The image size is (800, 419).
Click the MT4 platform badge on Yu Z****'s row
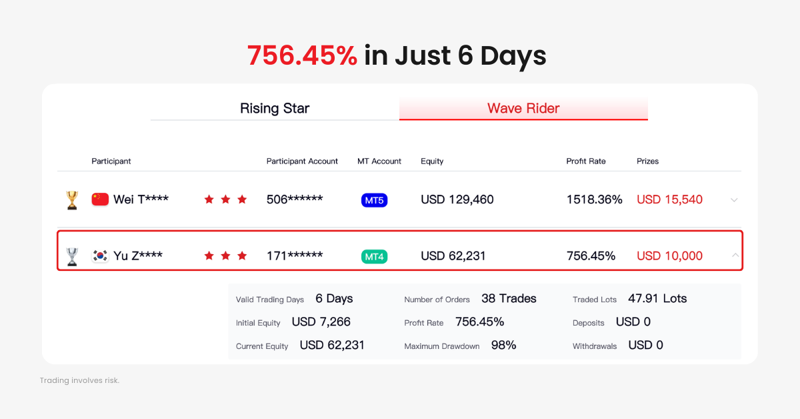374,256
